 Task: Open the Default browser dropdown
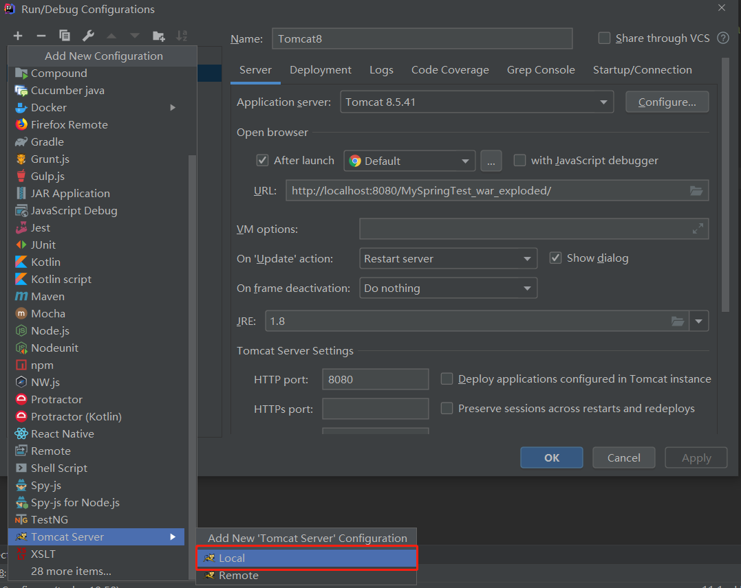[x=409, y=161]
